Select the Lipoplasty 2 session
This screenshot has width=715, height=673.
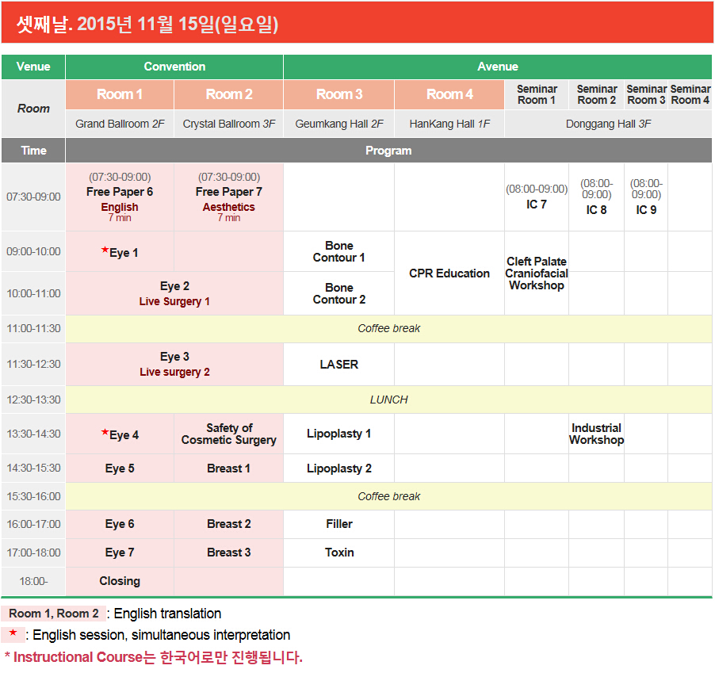point(338,468)
